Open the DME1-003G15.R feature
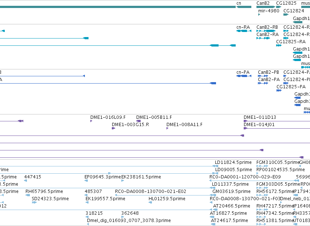Screen dimensions: 310x226 click(114, 128)
